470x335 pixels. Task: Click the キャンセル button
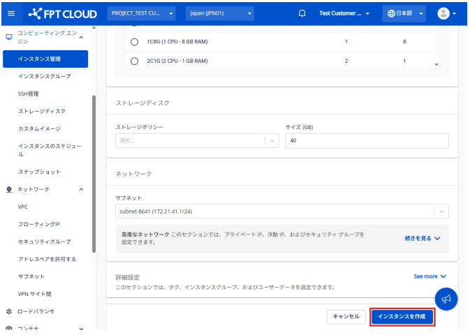click(346, 316)
